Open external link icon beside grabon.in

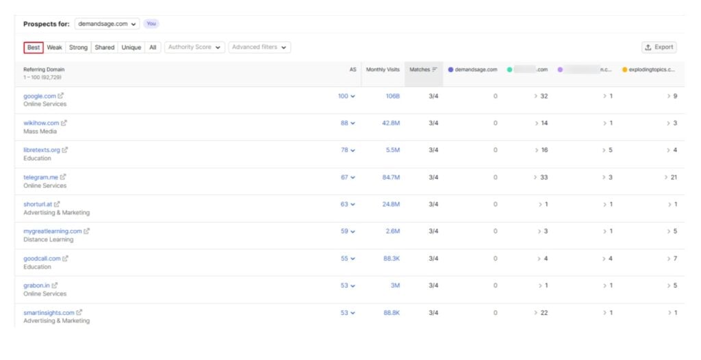tap(55, 285)
